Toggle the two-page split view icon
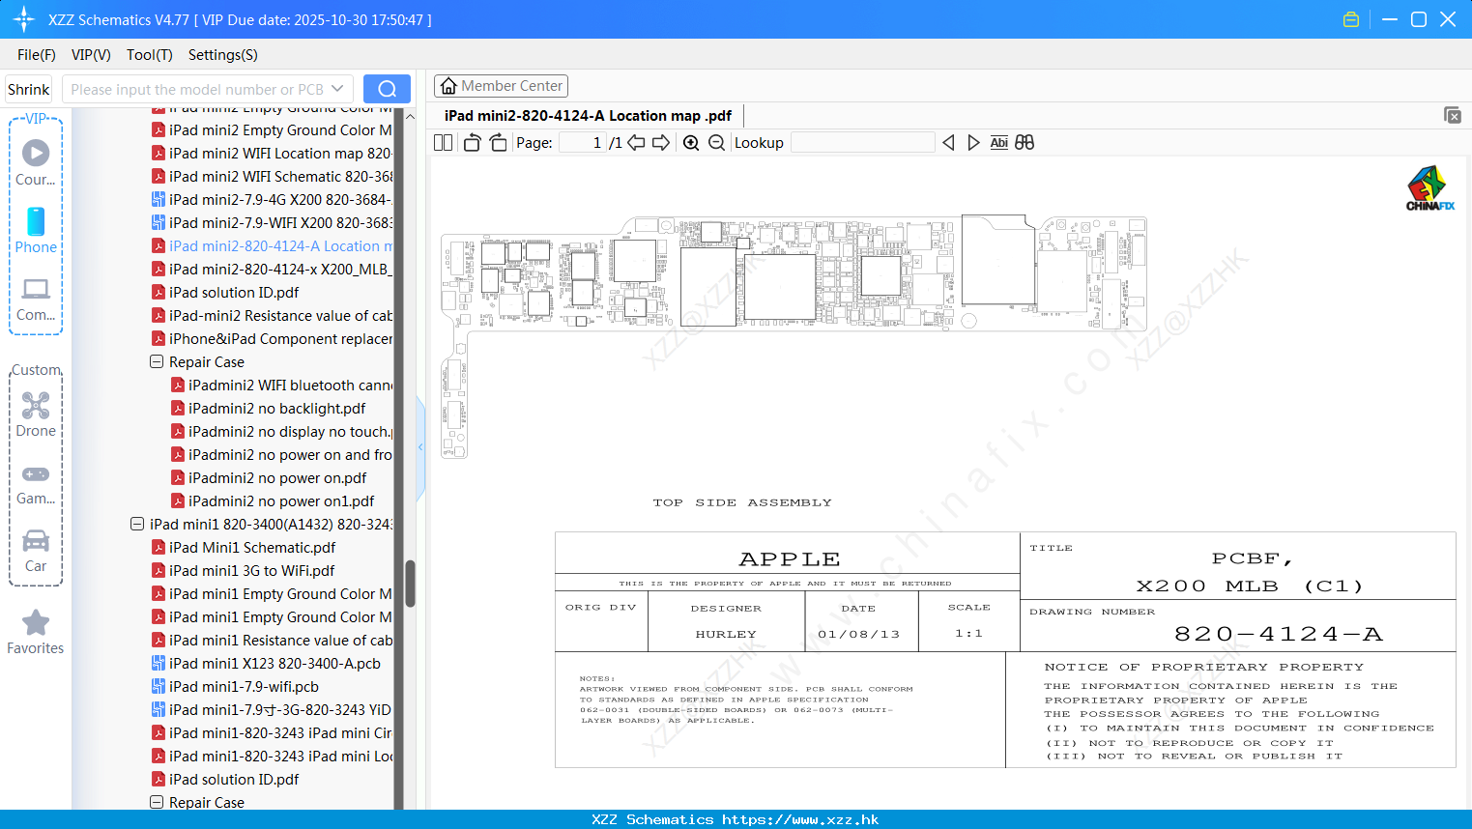 (x=443, y=143)
